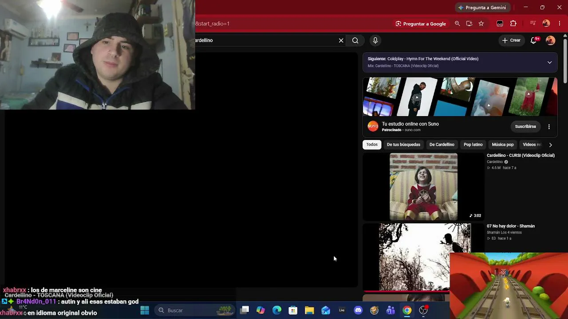Image resolution: width=568 pixels, height=319 pixels.
Task: Click the '07 No hay dolor - Shamán' title
Action: point(511,226)
